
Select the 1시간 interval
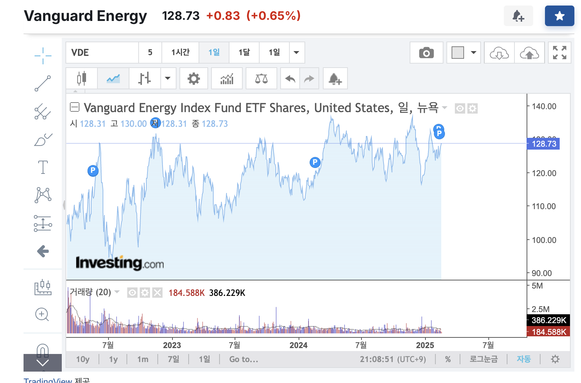pyautogui.click(x=181, y=53)
